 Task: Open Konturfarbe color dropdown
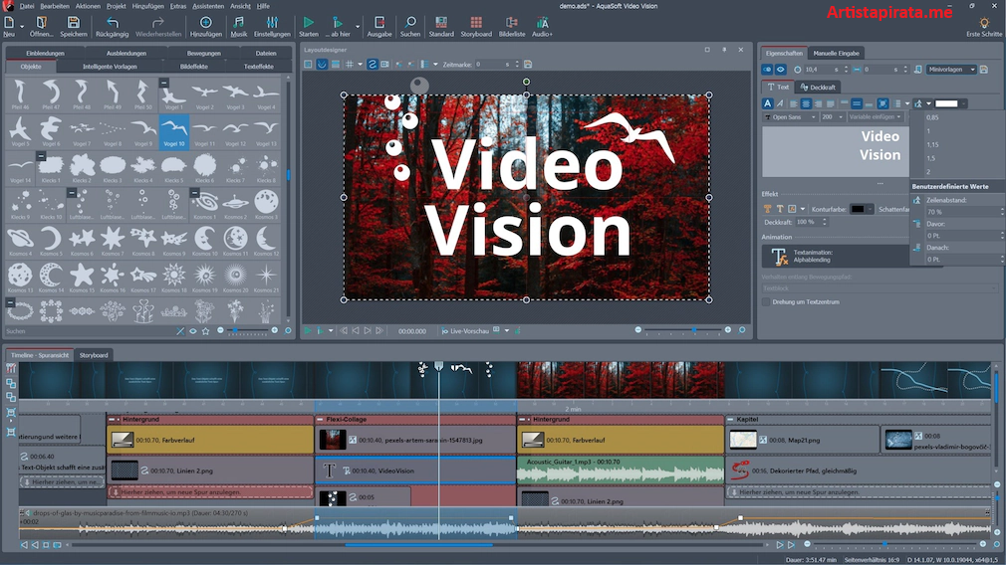(x=870, y=210)
